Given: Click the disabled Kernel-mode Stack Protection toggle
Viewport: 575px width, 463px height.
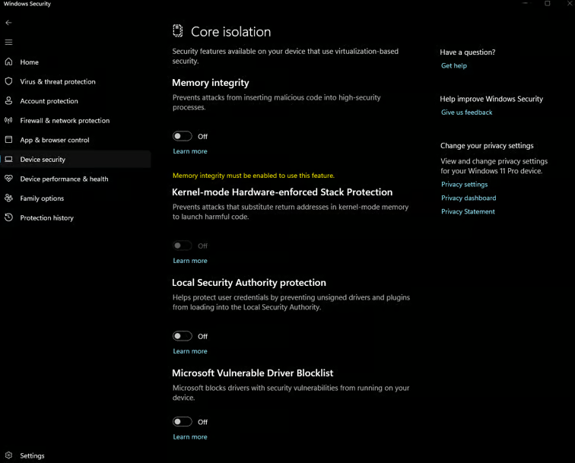Looking at the screenshot, I should (183, 246).
